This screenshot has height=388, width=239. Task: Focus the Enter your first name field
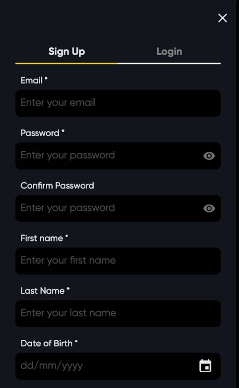(118, 261)
